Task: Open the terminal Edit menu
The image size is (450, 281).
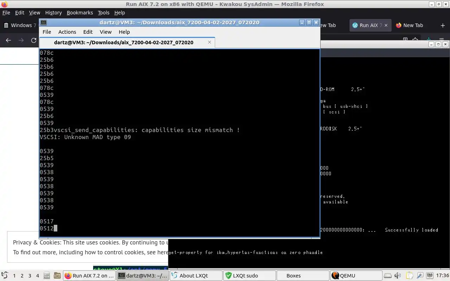Action: pos(88,32)
